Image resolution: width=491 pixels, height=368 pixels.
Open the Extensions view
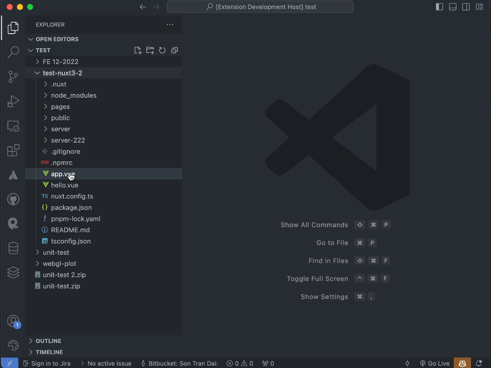(13, 150)
